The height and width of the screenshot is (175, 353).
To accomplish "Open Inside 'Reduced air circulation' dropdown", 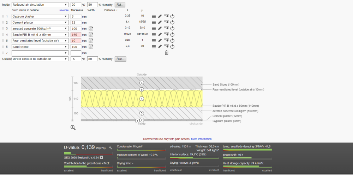I will pos(40,5).
